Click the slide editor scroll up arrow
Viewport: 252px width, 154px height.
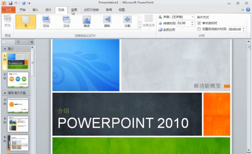point(249,41)
